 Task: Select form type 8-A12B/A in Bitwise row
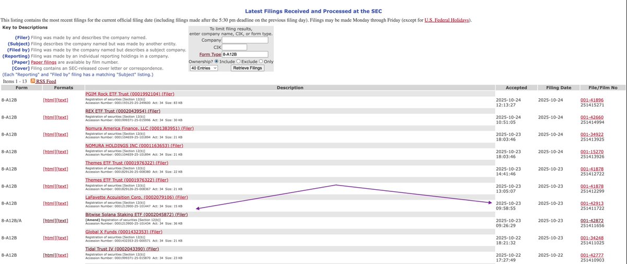click(x=12, y=221)
